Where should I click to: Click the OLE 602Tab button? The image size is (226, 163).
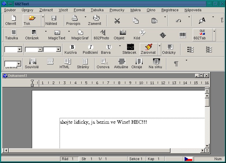click(x=202, y=35)
